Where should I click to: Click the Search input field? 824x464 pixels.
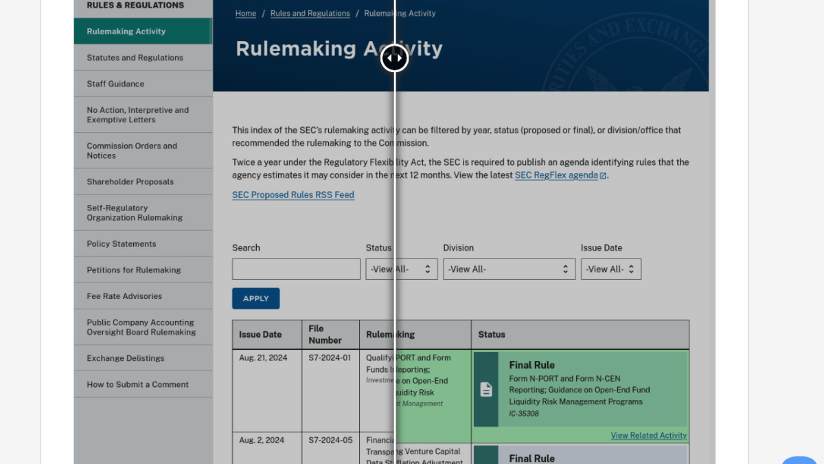[296, 269]
